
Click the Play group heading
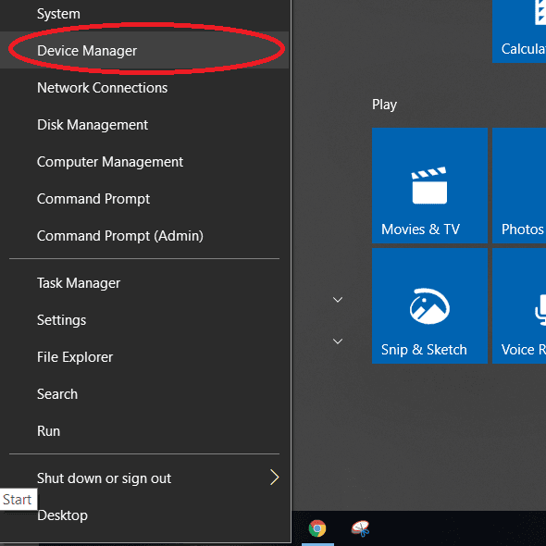tap(384, 105)
